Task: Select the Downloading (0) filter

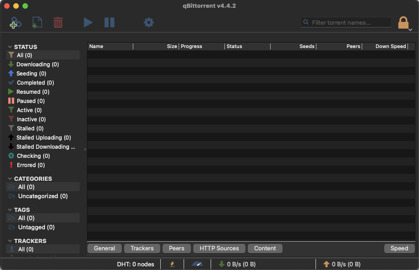Action: pyautogui.click(x=38, y=65)
